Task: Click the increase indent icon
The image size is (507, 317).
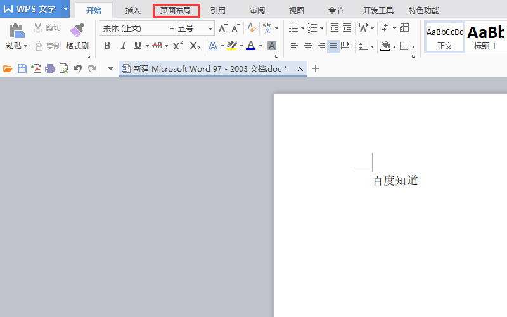Action: coord(347,28)
